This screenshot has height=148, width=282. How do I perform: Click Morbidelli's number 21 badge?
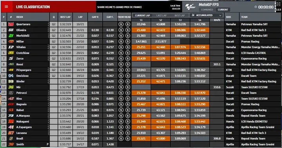click(11, 36)
